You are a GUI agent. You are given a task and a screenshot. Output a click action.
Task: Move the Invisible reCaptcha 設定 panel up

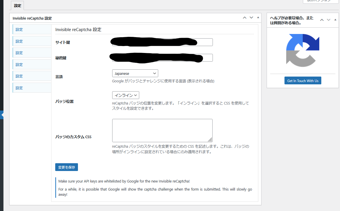click(x=245, y=18)
